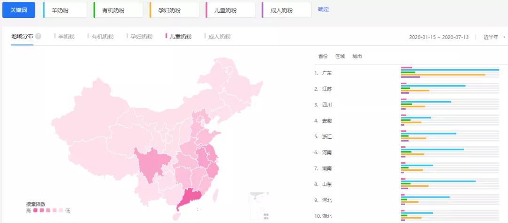
Task: Edit the 羊奶粉 keyword field
Action: point(65,10)
